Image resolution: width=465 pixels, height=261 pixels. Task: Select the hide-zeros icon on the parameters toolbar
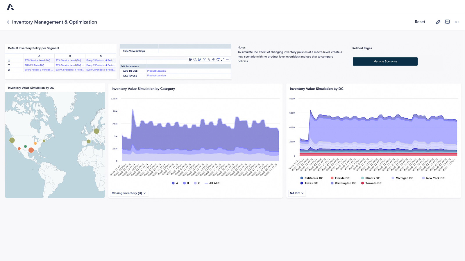[x=190, y=59]
